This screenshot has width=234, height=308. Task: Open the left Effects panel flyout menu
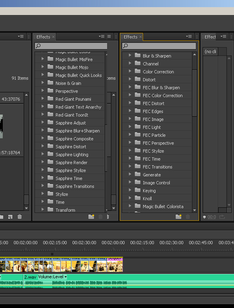[x=102, y=36]
